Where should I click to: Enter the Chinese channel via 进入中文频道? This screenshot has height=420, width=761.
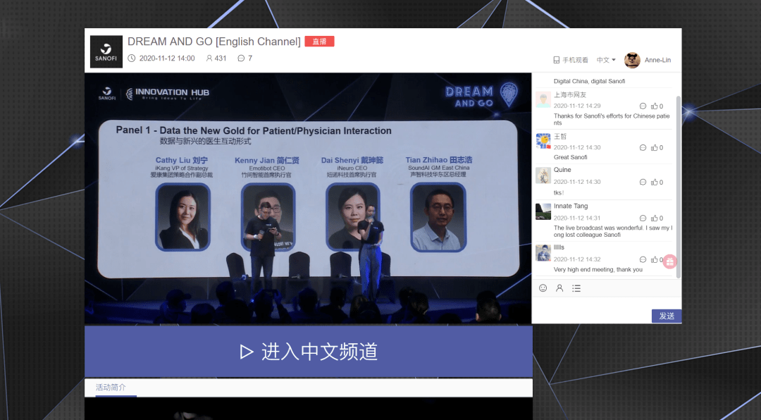309,352
